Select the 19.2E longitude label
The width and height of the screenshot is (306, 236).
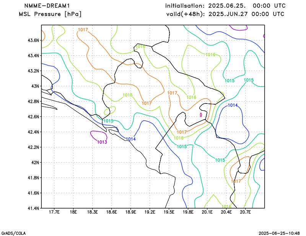[150, 212]
